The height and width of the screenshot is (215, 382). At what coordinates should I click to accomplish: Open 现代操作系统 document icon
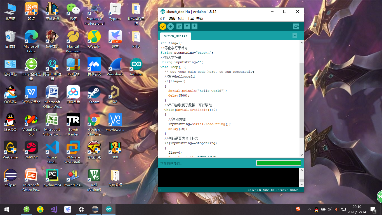point(136,14)
